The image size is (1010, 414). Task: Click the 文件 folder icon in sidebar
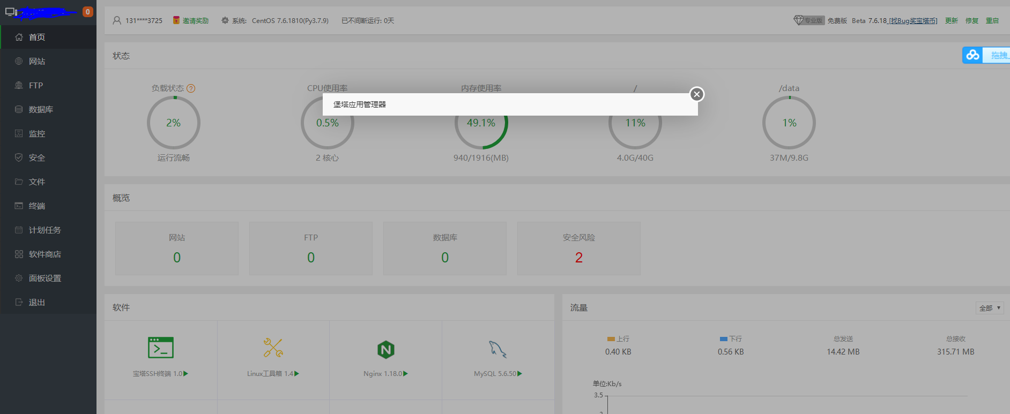[x=19, y=182]
